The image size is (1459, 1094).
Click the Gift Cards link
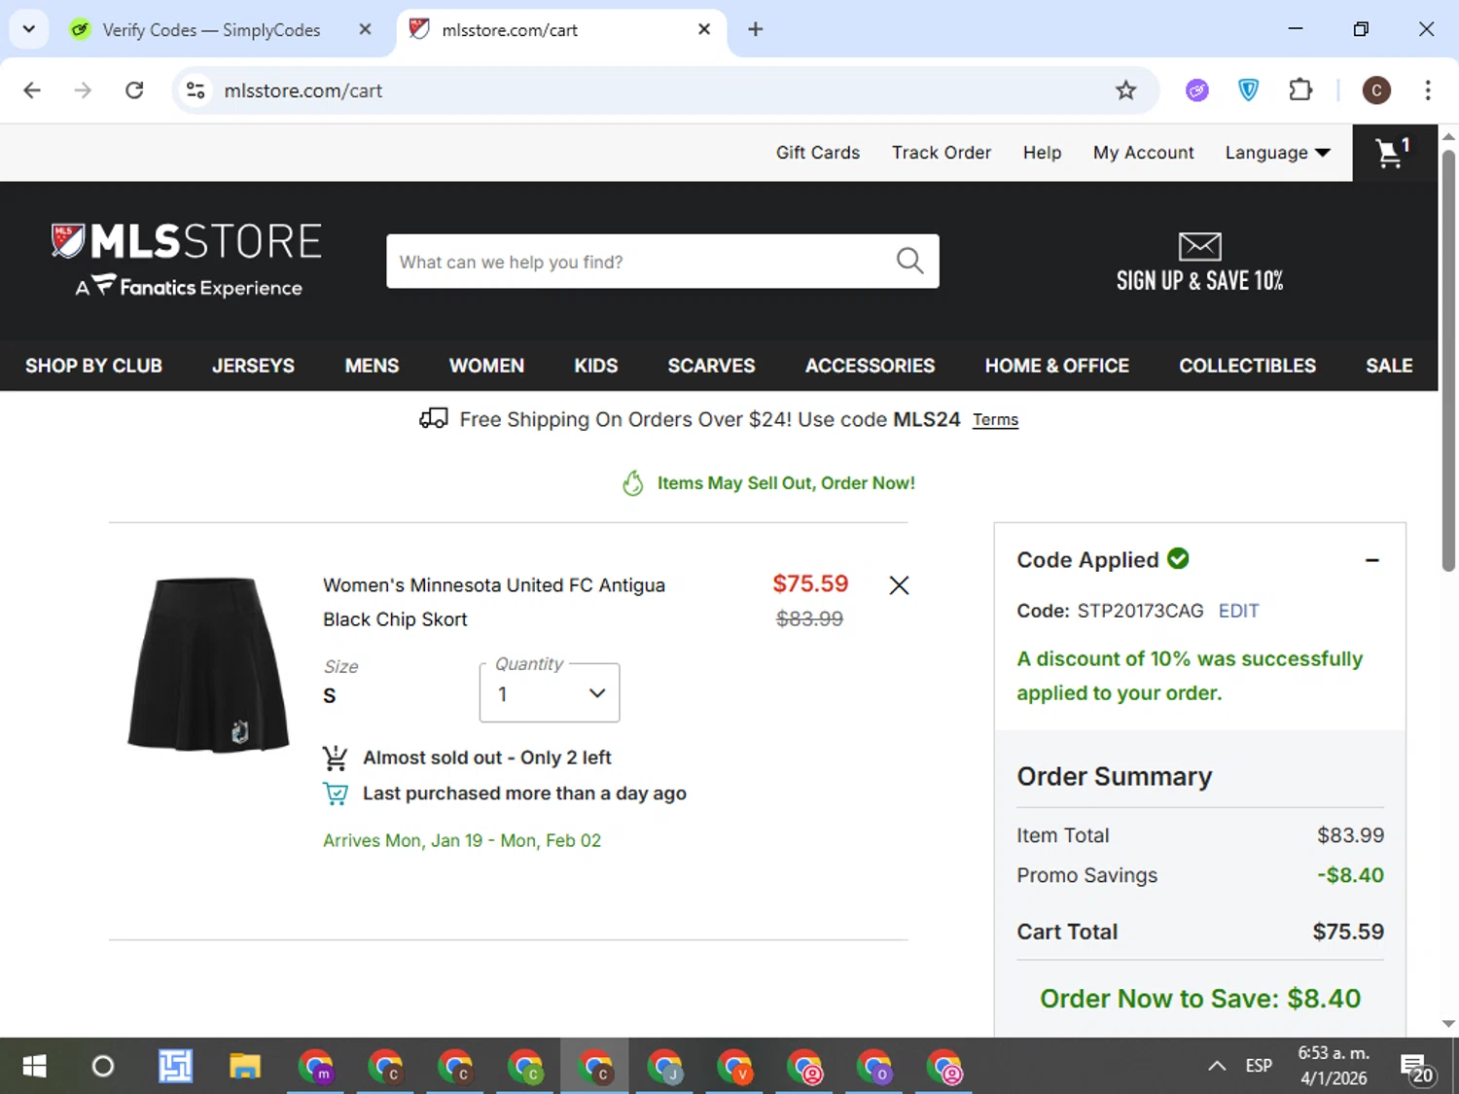pos(818,153)
